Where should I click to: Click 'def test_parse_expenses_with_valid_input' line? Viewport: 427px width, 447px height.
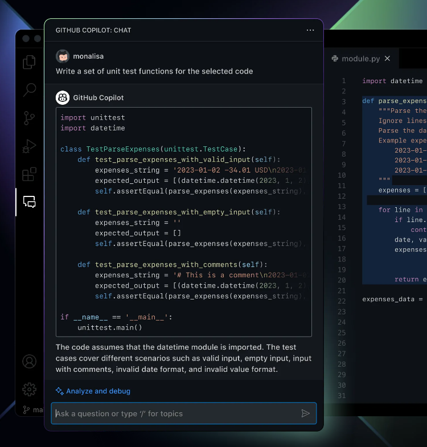[x=179, y=159]
